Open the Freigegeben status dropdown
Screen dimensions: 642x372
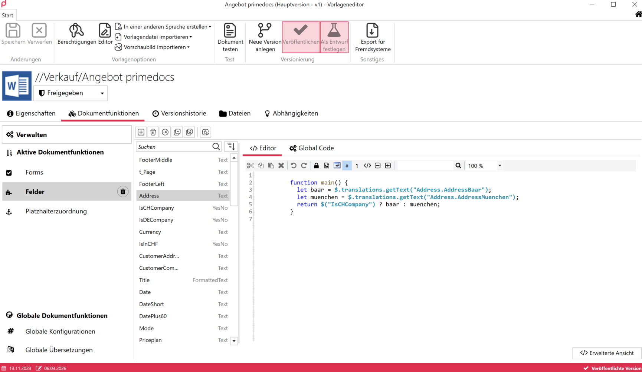71,93
